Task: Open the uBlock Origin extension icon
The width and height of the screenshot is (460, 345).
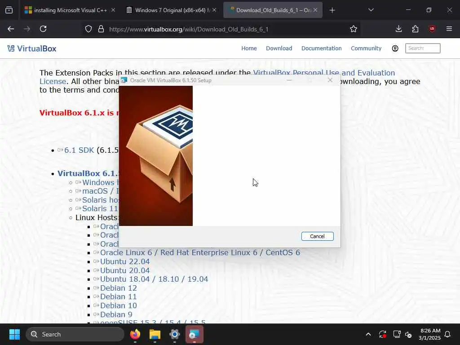Action: tap(432, 29)
